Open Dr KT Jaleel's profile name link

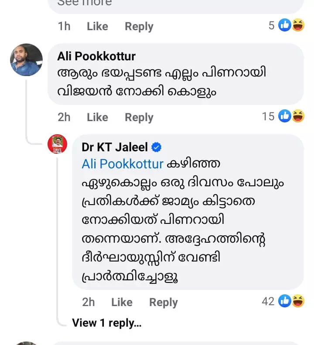pyautogui.click(x=115, y=147)
